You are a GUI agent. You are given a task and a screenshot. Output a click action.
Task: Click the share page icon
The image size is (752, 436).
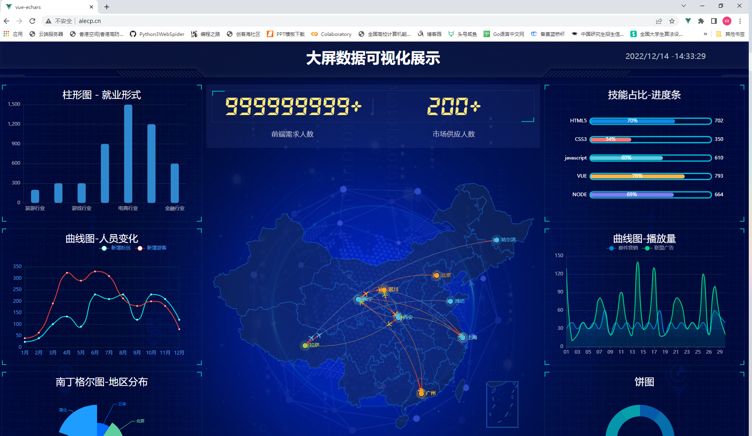click(659, 21)
